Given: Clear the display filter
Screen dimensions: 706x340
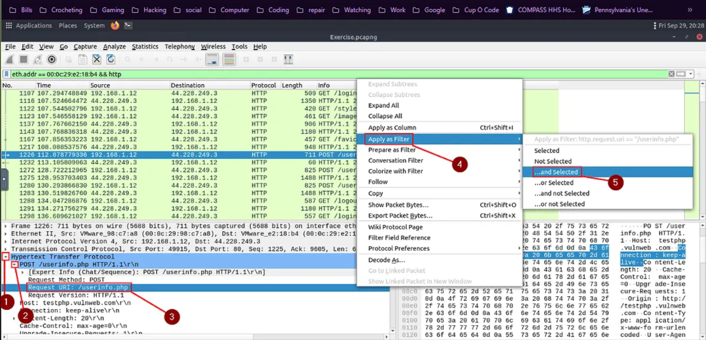Looking at the screenshot, I should [671, 74].
